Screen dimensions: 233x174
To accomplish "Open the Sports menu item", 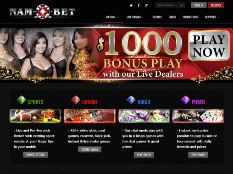I will point(157,17).
